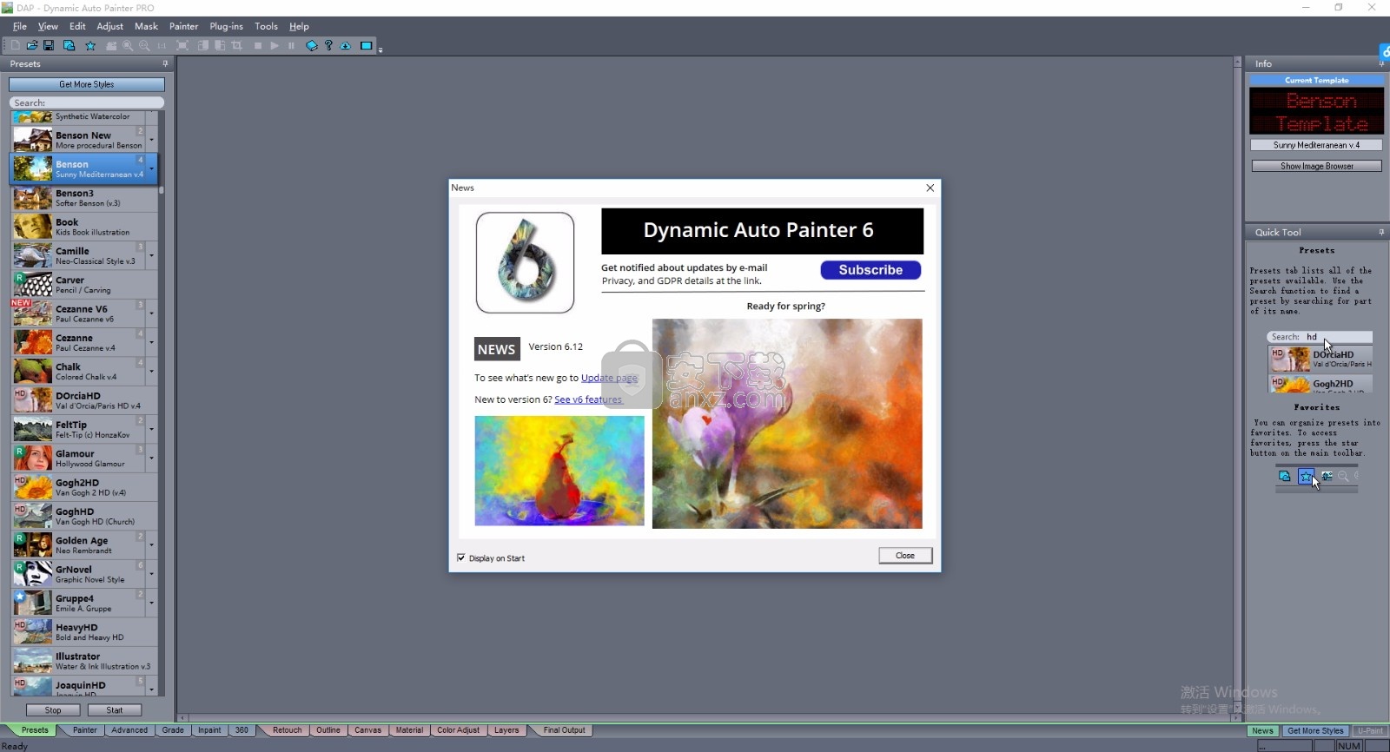Select the Crop tool icon
1390x752 pixels.
point(236,45)
